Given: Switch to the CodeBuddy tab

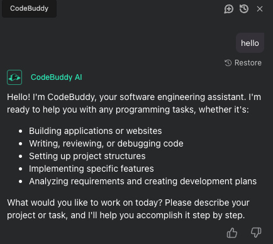Looking at the screenshot, I should click(x=29, y=8).
